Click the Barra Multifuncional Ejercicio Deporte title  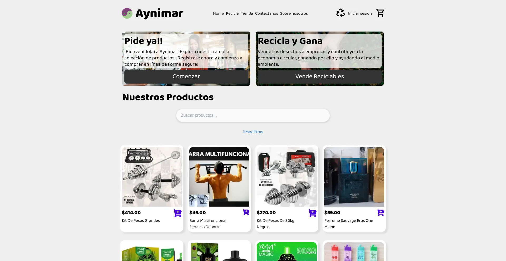208,224
